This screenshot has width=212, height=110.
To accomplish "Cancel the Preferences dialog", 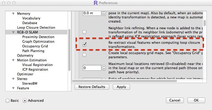I will [x=175, y=100].
